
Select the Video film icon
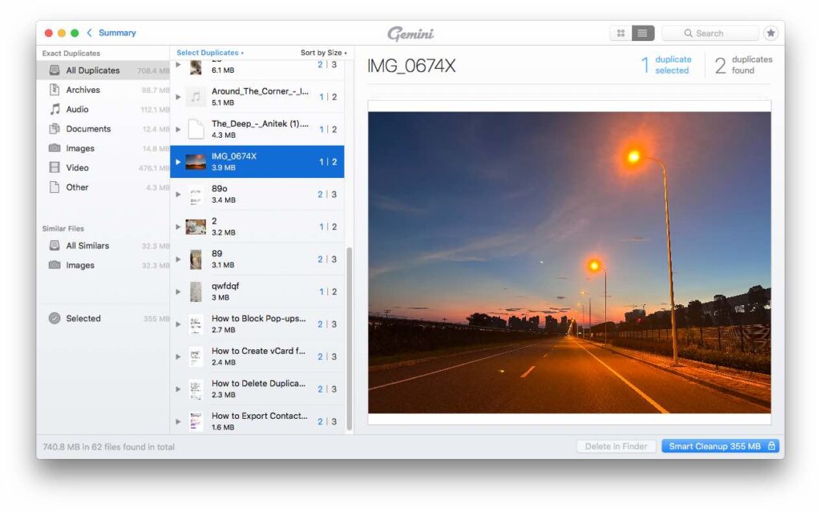(55, 168)
